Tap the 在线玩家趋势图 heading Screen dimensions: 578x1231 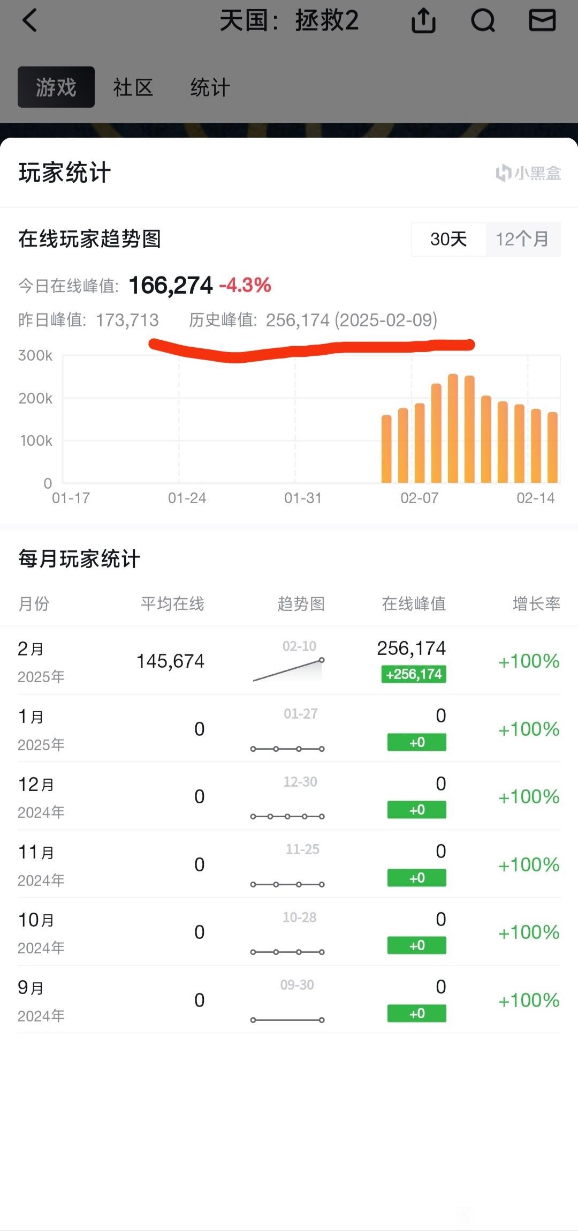(x=89, y=239)
